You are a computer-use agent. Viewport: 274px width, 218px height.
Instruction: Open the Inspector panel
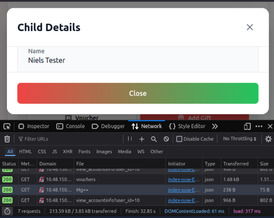pyautogui.click(x=34, y=126)
